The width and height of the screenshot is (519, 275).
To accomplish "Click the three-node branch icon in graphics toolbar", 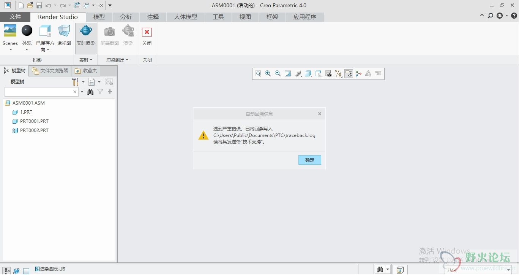I will [358, 74].
